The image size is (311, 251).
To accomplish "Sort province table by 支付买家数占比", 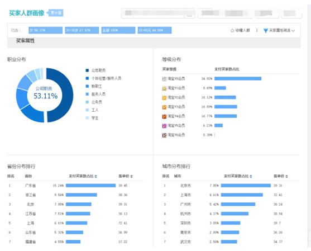I will tap(83, 176).
